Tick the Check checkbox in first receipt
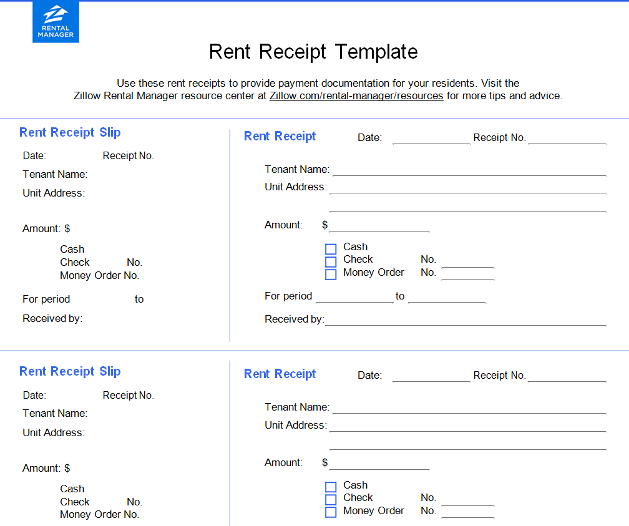629x526 pixels. [x=331, y=261]
